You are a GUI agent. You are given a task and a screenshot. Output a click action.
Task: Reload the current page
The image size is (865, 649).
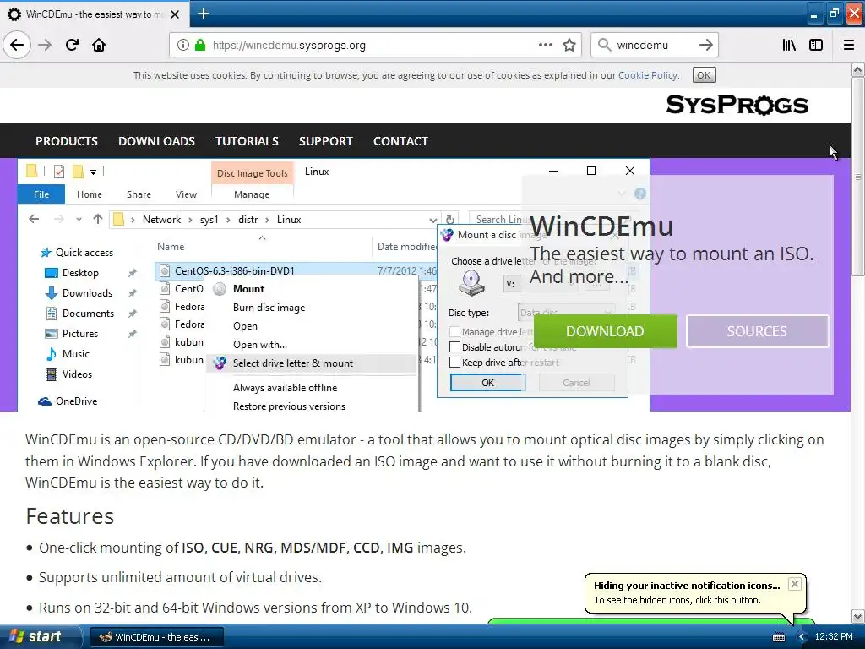72,45
